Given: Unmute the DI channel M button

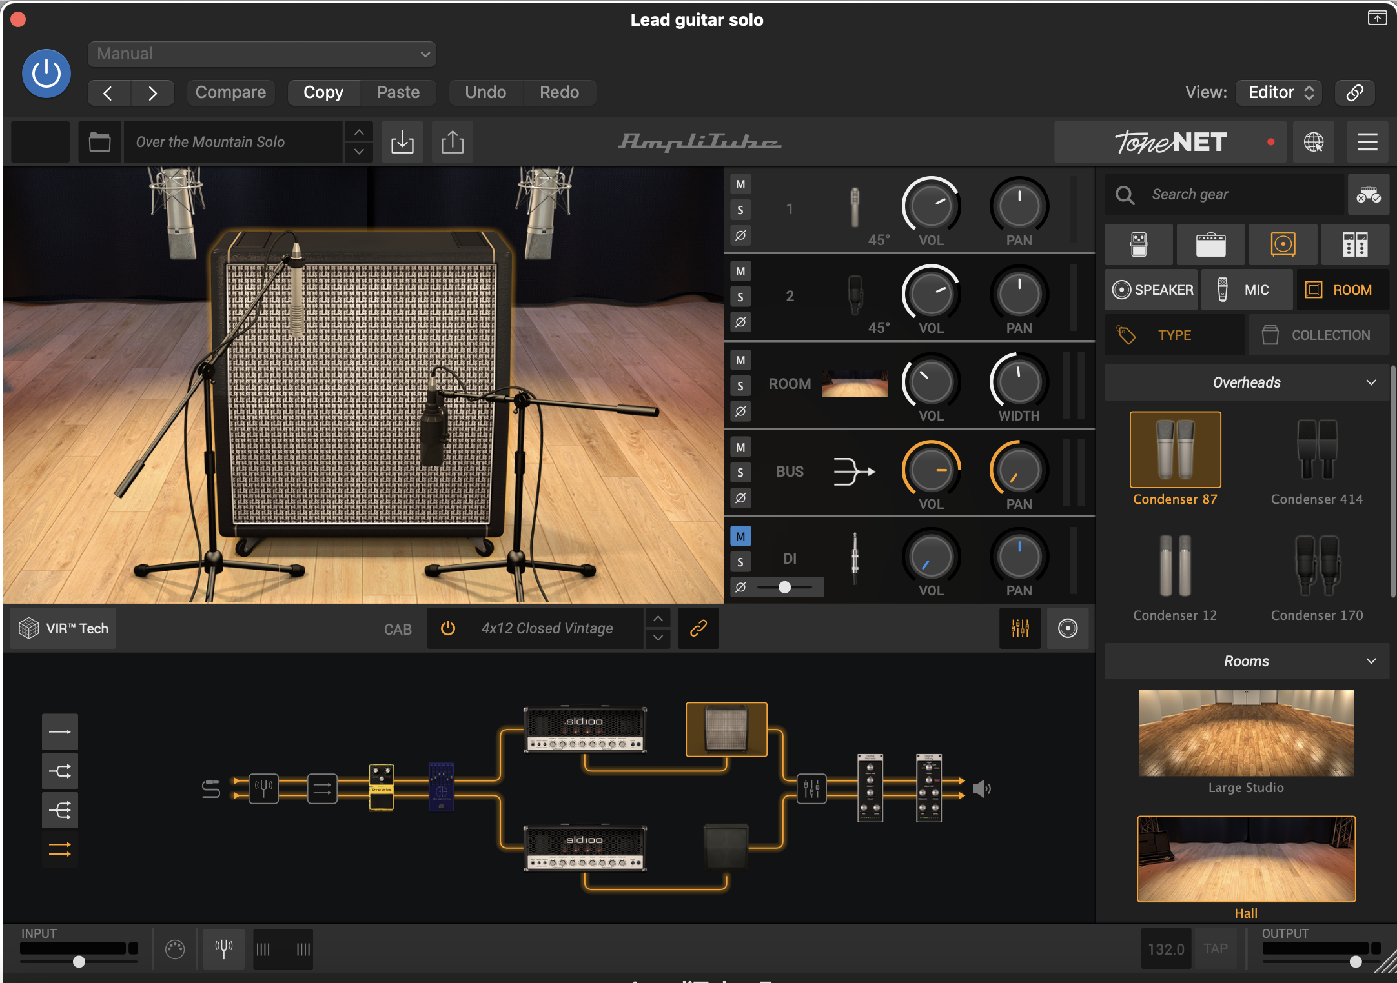Looking at the screenshot, I should pyautogui.click(x=740, y=536).
